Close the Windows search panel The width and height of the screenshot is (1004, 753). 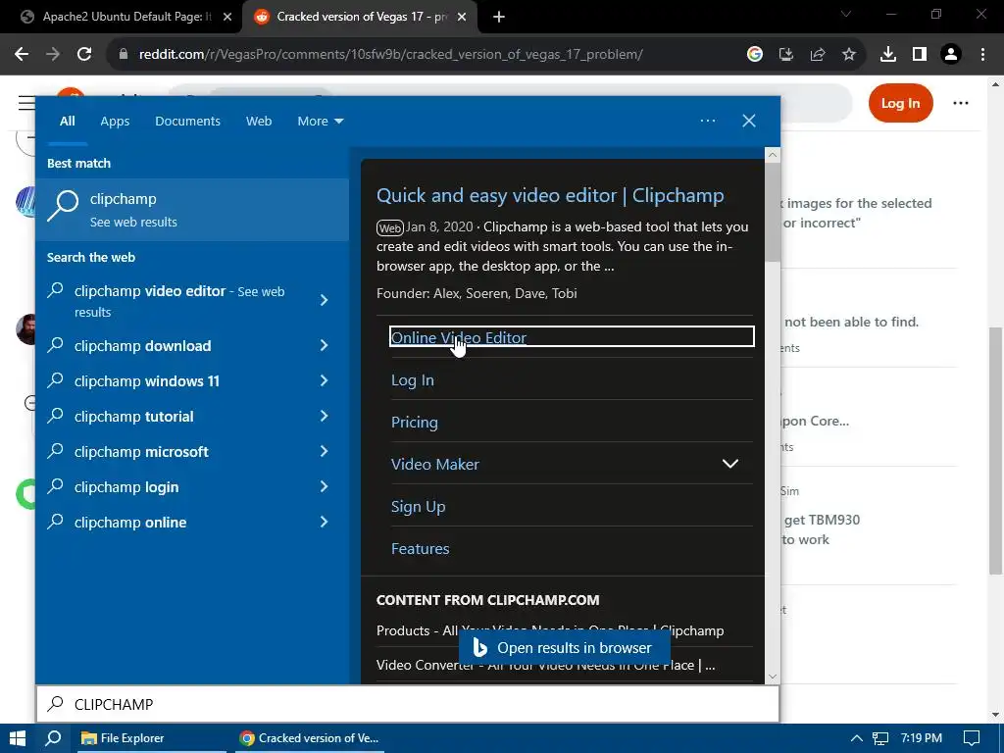tap(748, 121)
